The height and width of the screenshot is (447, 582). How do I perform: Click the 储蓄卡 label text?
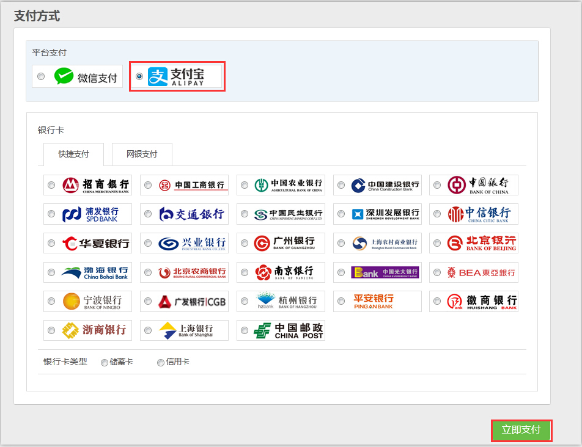(x=122, y=362)
